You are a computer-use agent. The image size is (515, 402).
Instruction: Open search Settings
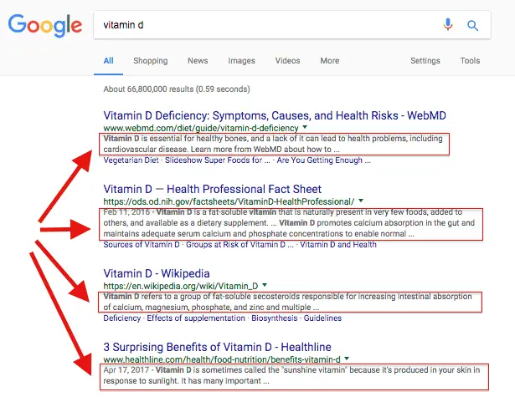[425, 61]
